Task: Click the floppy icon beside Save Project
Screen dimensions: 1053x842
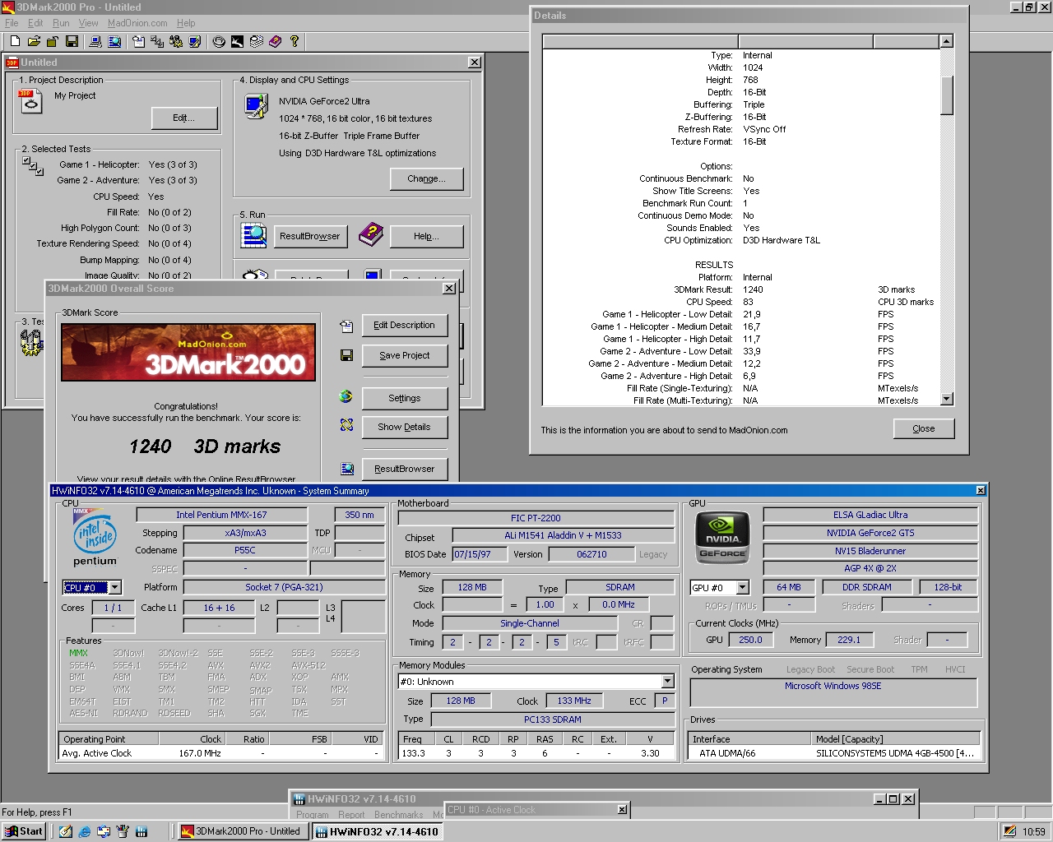Action: (x=346, y=355)
